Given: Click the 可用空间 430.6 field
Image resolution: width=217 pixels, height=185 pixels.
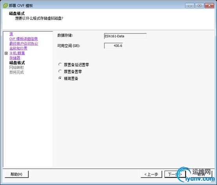Looking at the screenshot, I should click(x=113, y=46).
